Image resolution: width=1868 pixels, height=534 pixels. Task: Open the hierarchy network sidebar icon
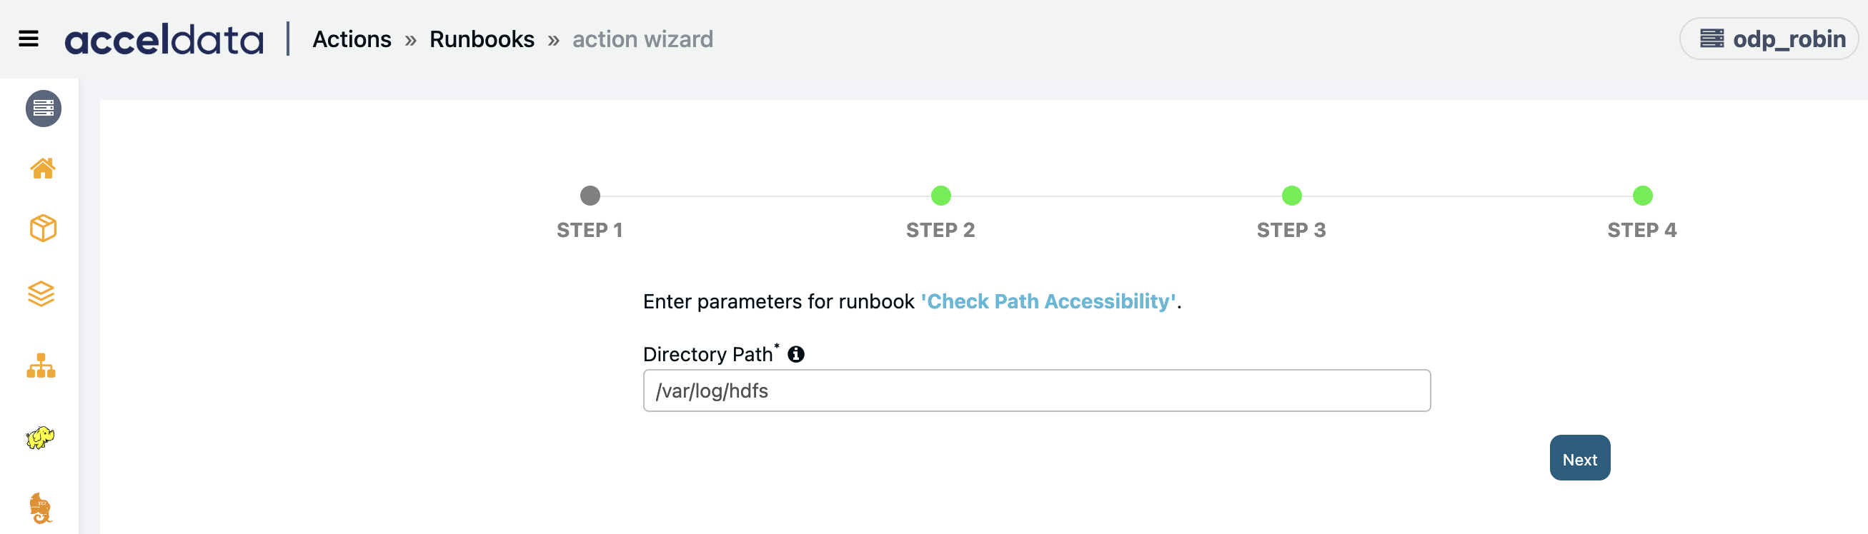[41, 366]
